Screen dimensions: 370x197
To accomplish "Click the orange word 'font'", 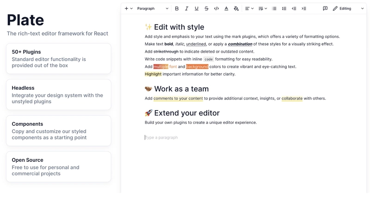I will pyautogui.click(x=173, y=67).
